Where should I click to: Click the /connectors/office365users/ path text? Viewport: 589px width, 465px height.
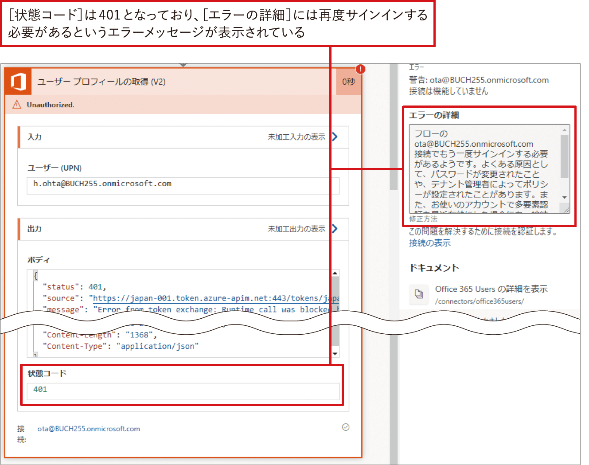click(x=480, y=301)
